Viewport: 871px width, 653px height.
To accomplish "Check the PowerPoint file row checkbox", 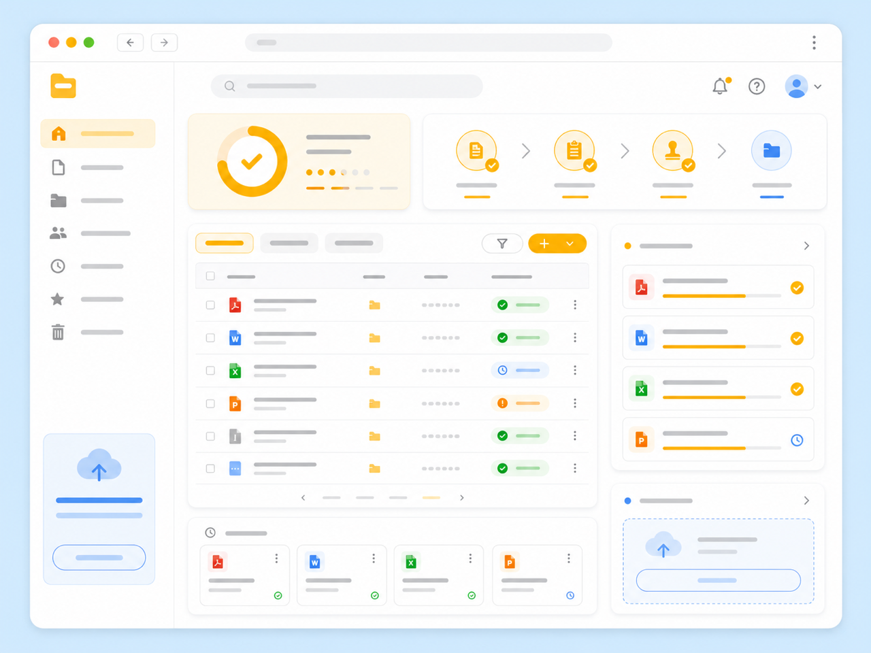I will (210, 403).
